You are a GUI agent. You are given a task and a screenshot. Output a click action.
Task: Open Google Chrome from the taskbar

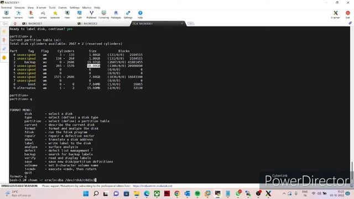(177, 193)
